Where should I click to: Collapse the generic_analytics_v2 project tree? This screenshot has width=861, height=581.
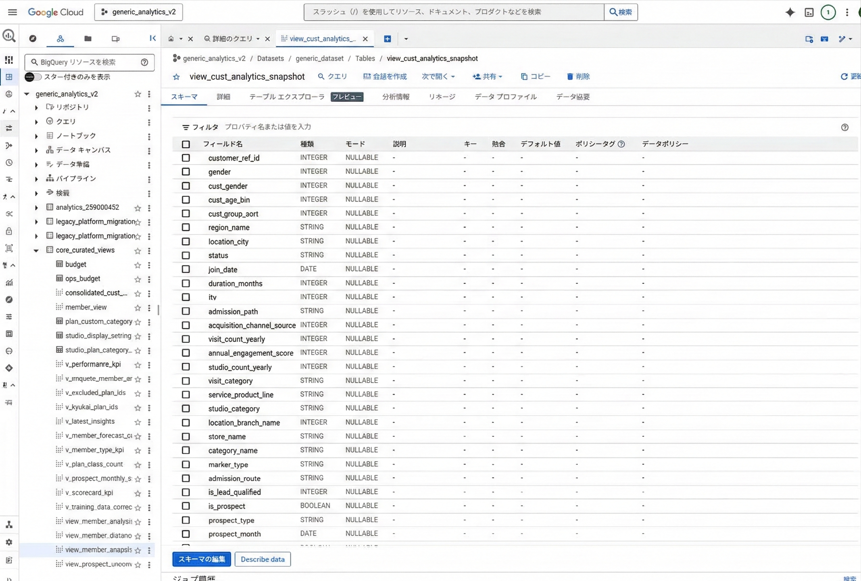[x=27, y=94]
